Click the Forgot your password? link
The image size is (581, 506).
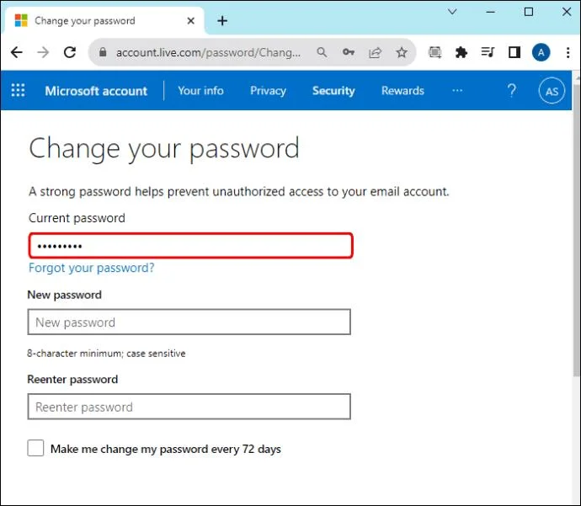[92, 268]
